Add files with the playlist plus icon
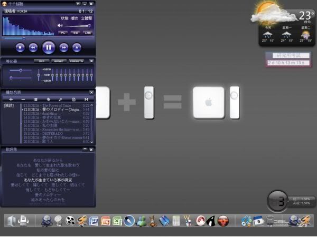This screenshot has width=317, height=237. click(x=11, y=99)
